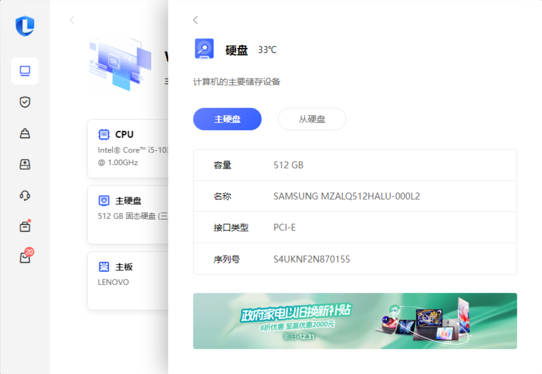Click the 硬盘 panel title
The width and height of the screenshot is (542, 374).
(237, 50)
